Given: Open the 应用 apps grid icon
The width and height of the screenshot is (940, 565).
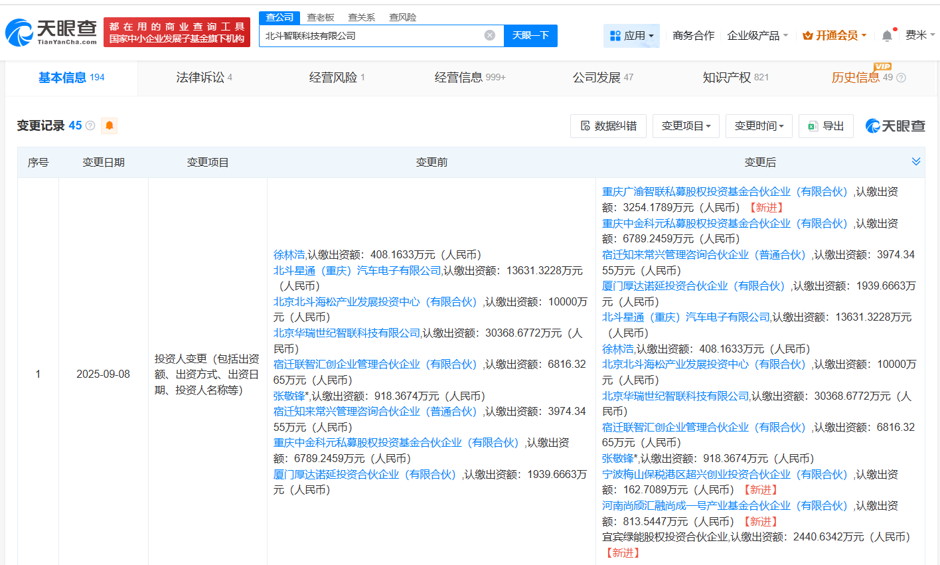Looking at the screenshot, I should point(616,35).
